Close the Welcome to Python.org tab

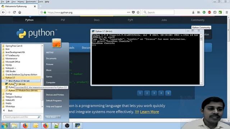35,6
